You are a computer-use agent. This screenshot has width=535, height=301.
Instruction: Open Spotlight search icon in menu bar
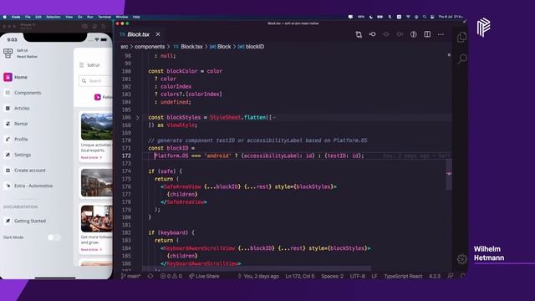424,17
